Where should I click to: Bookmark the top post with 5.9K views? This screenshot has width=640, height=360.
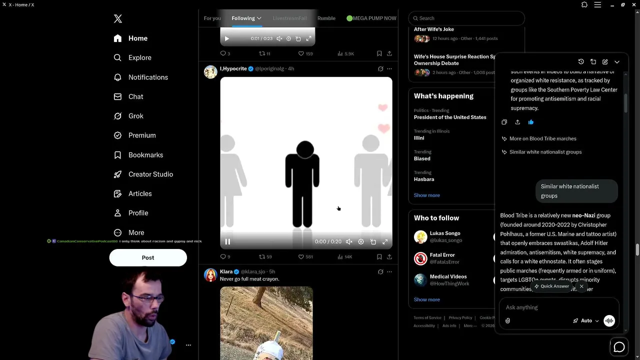[x=379, y=53]
